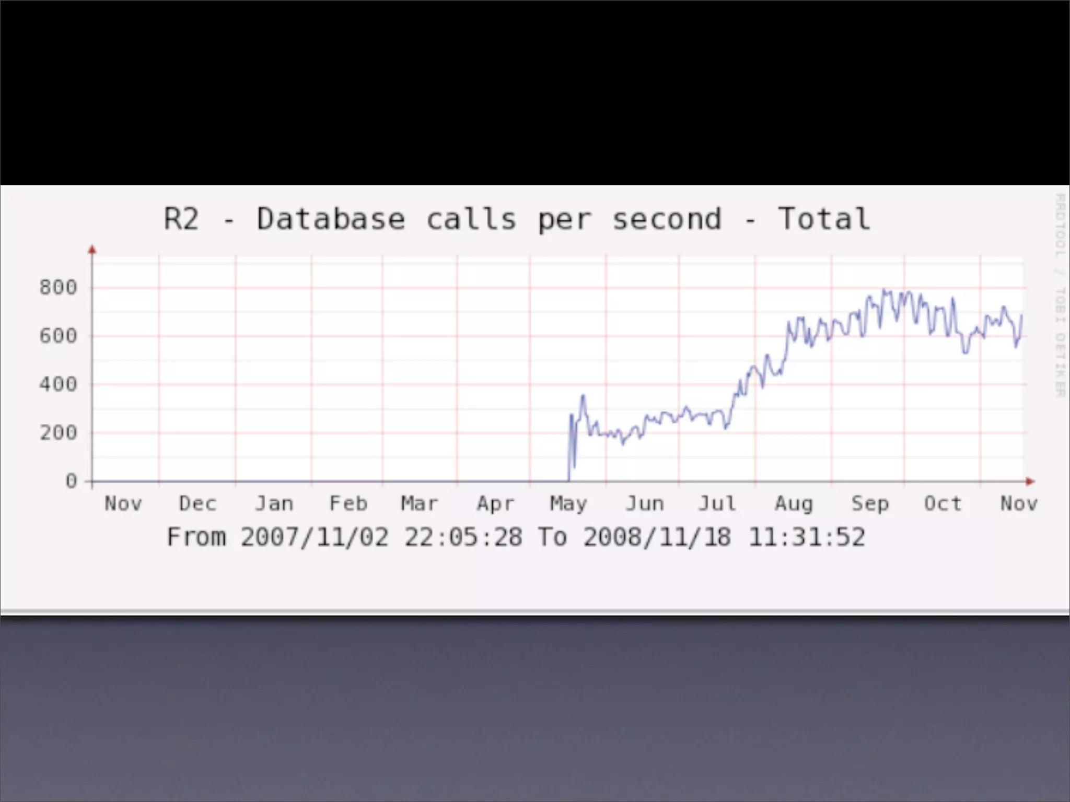Viewport: 1070px width, 802px height.
Task: Click the Oct month label
Action: tap(943, 504)
